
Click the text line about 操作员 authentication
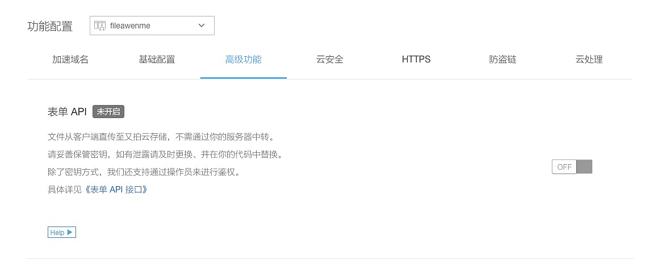point(144,172)
